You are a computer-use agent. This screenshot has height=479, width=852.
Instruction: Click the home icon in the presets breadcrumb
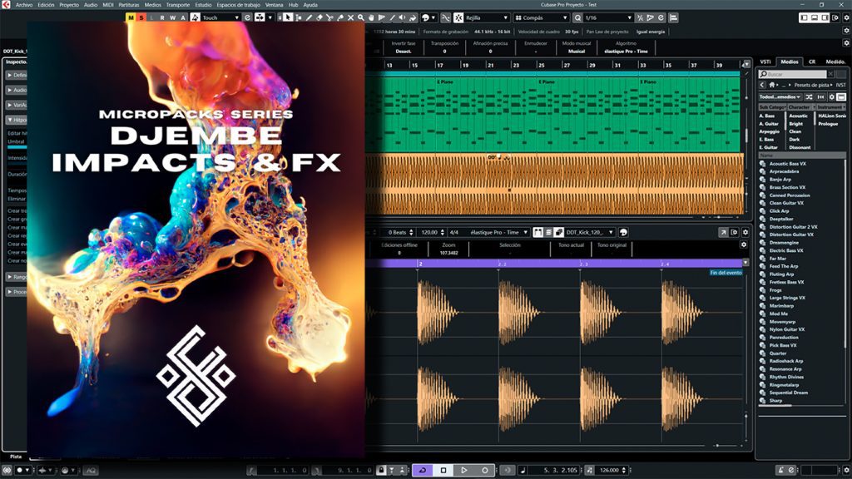pos(772,84)
